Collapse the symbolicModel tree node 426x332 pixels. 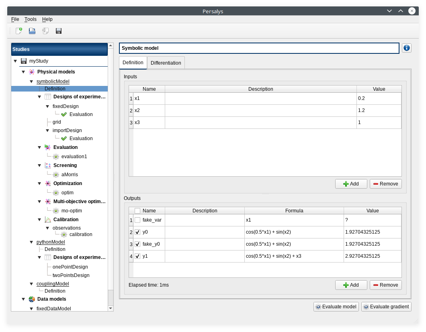[x=32, y=81]
